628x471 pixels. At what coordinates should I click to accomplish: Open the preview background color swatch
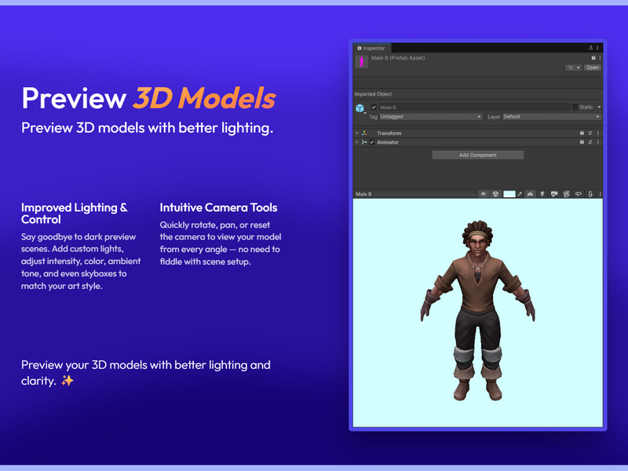click(509, 194)
